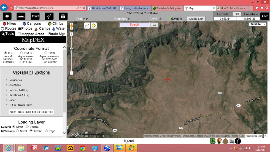Open File Explorer from the taskbar
This screenshot has height=152, width=270.
click(21, 148)
